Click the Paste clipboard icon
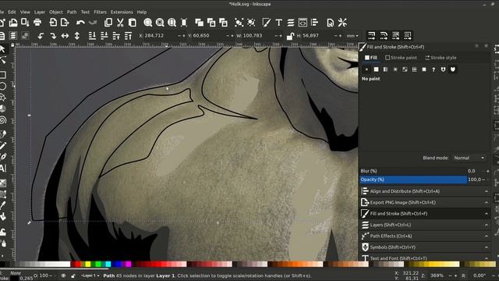The image size is (499, 281). tap(133, 23)
